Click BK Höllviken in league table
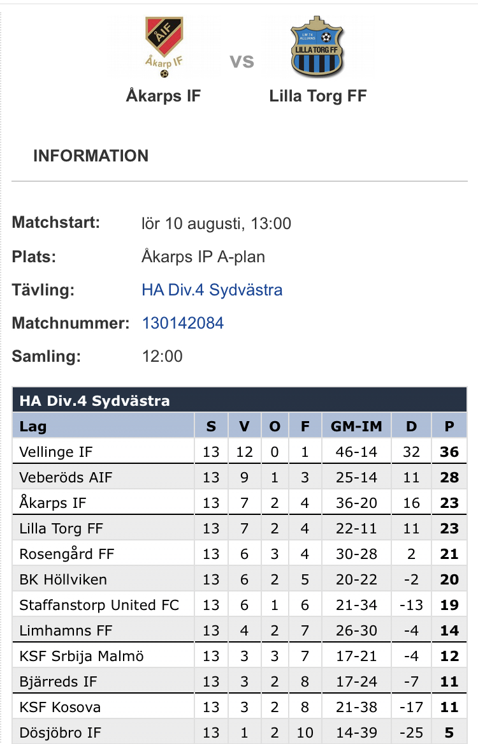The width and height of the screenshot is (478, 744). 63,579
